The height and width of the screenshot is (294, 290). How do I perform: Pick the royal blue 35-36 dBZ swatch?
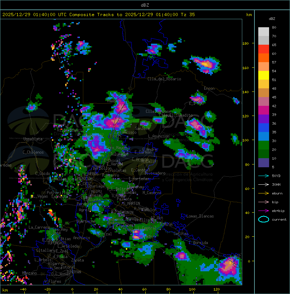point(264,128)
